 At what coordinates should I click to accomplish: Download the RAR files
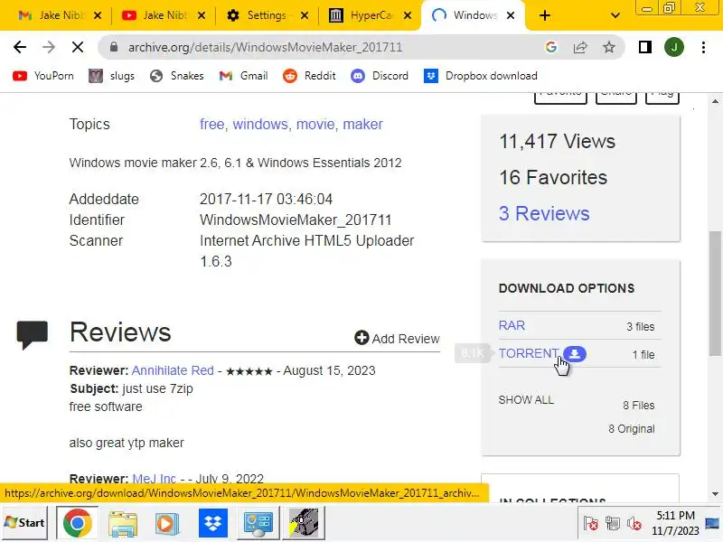pos(512,325)
